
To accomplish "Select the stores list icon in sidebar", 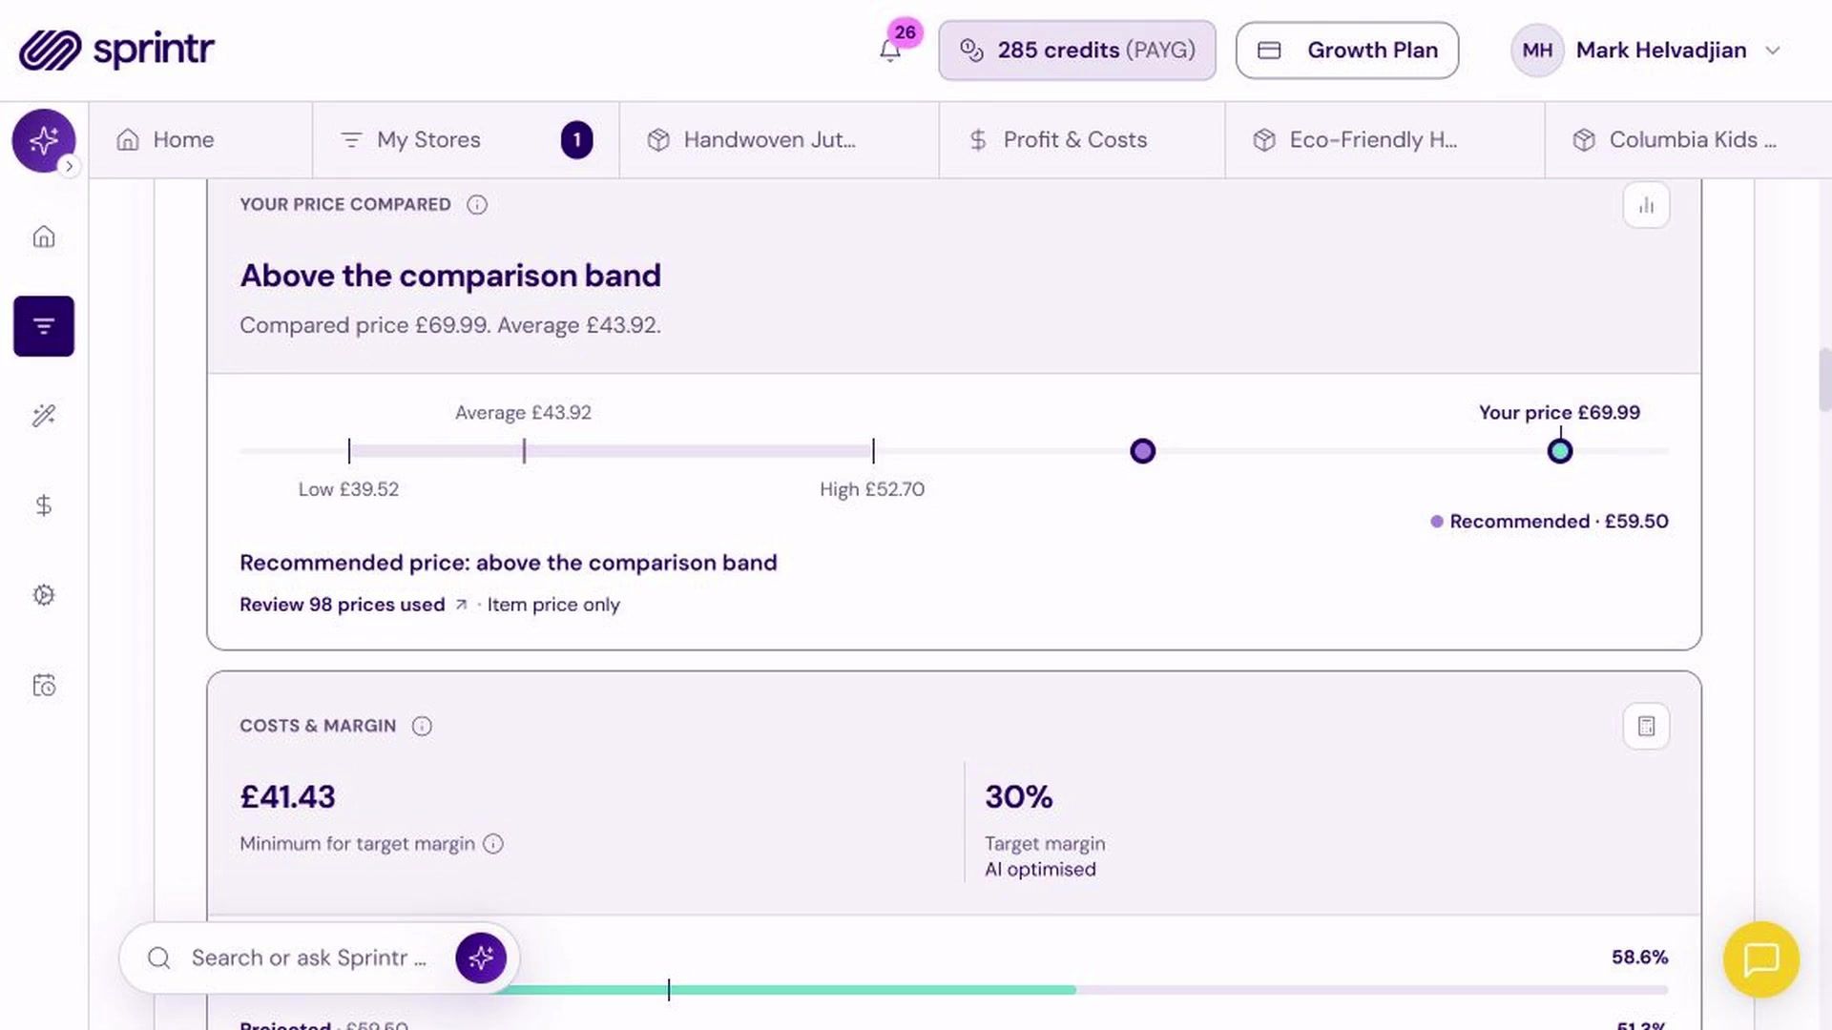I will point(44,326).
